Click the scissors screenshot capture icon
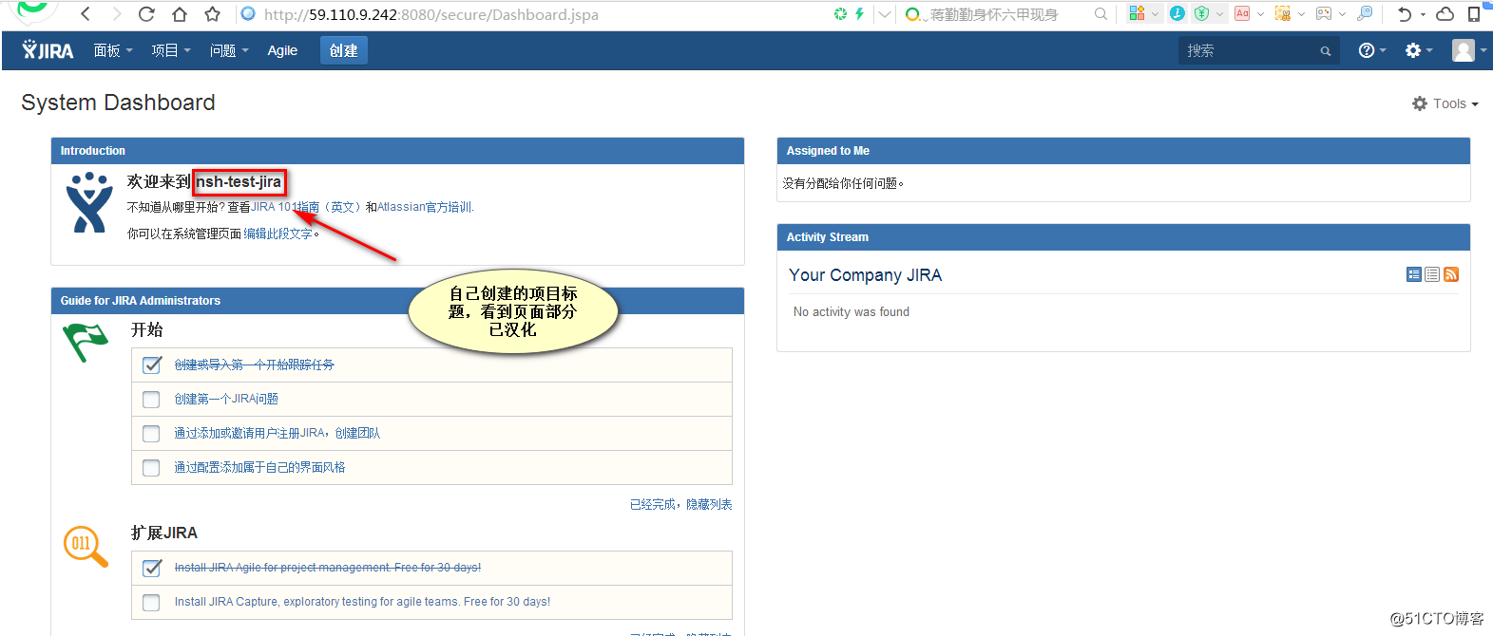The width and height of the screenshot is (1493, 636). click(1283, 13)
